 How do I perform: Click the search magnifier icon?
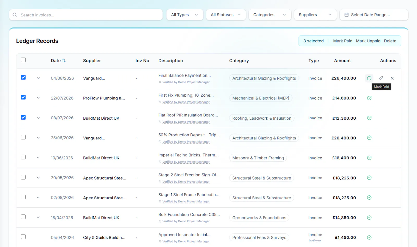point(15,15)
